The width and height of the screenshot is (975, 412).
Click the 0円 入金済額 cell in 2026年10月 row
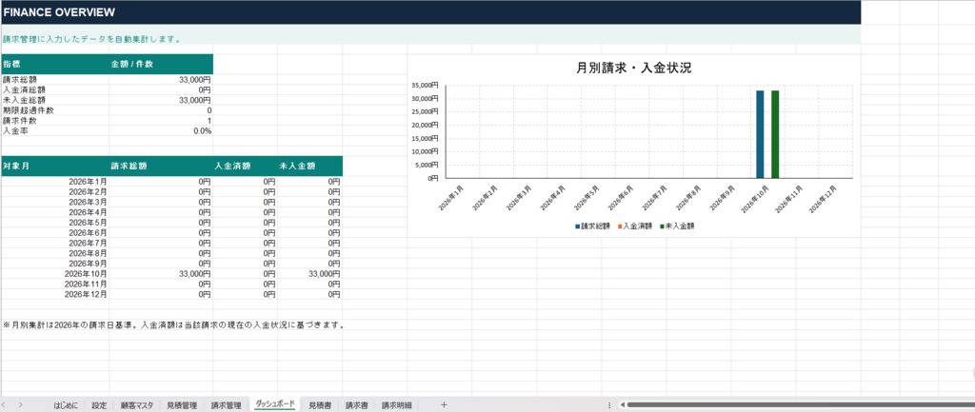(245, 273)
